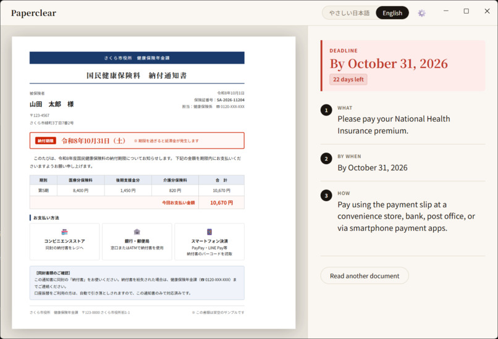Image resolution: width=498 pixels, height=339 pixels.
Task: Click the '22 days left' badge
Action: point(348,80)
